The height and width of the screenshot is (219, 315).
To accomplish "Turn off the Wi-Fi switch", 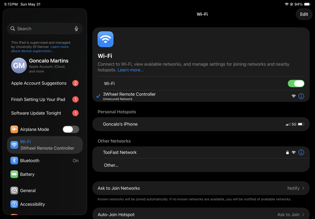I will point(296,84).
